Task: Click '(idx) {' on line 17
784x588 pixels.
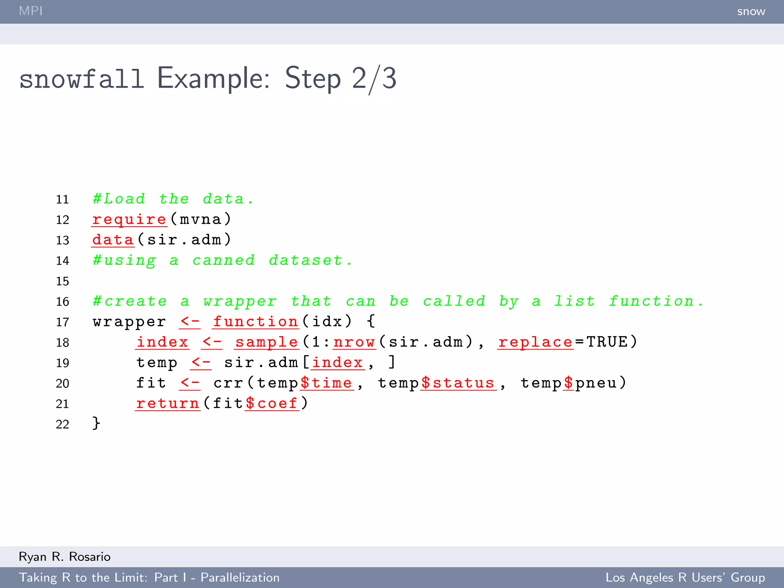Action: pos(339,321)
